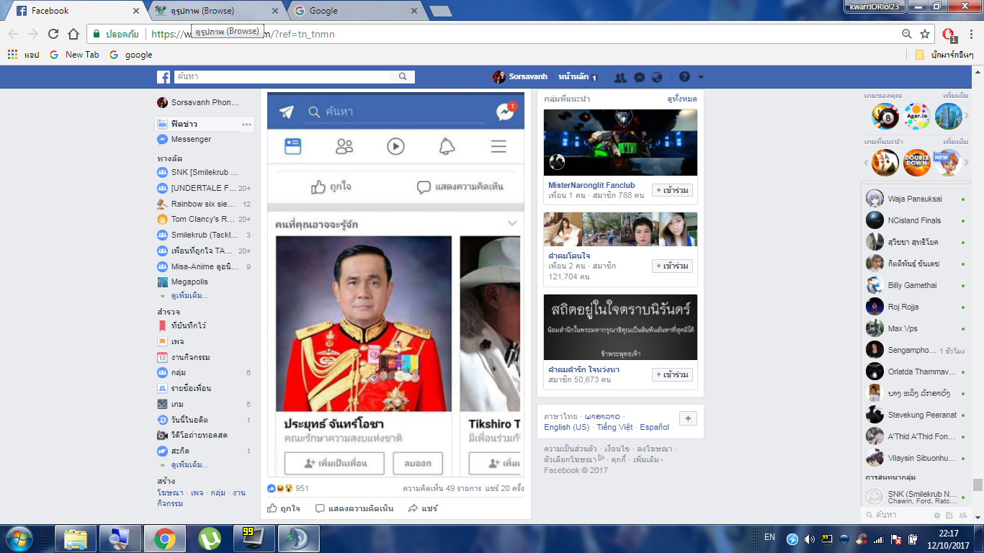Click the page vertical scrollbar thumb
This screenshot has height=553, width=984.
click(x=978, y=485)
